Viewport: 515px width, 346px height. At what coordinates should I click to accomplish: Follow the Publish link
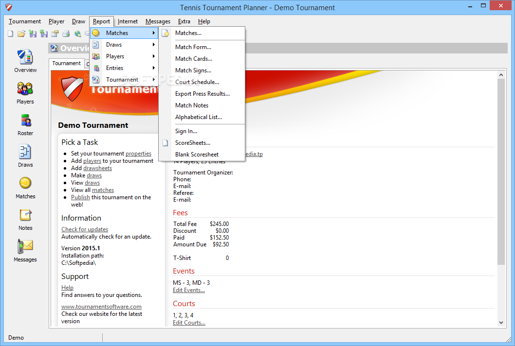[x=80, y=197]
